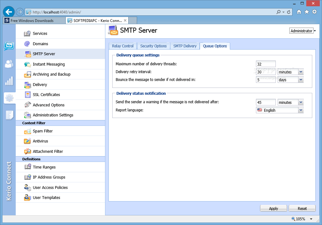322x225 pixels.
Task: Open the Kerio Connect mail section icon
Action: 9,46
